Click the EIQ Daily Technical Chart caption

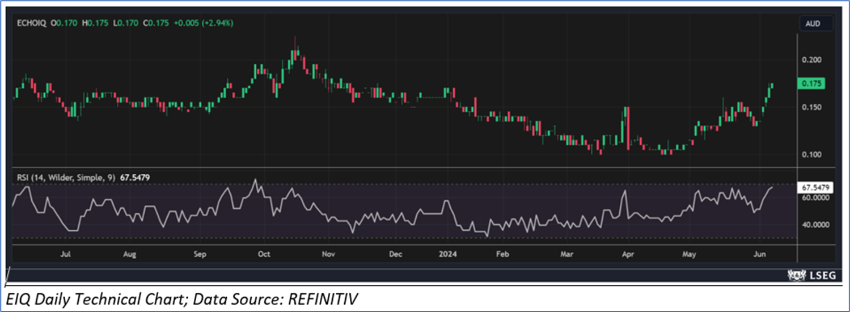183,297
